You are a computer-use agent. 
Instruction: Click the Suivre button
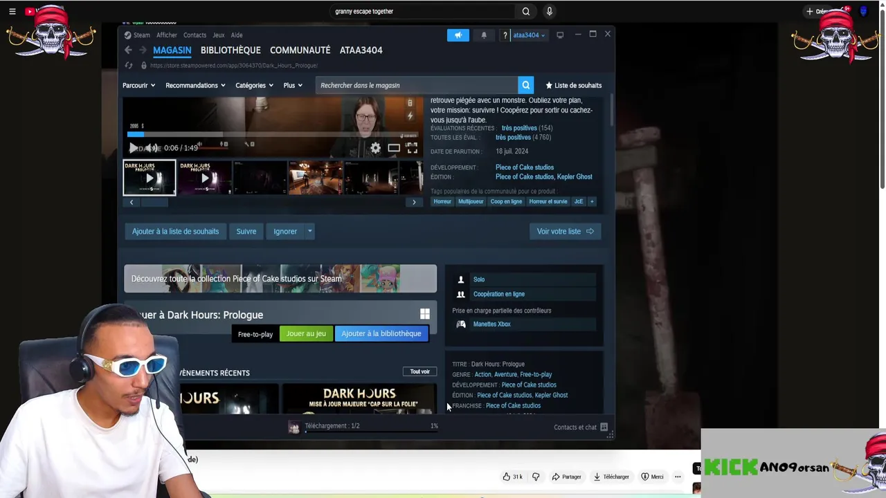[x=246, y=231]
